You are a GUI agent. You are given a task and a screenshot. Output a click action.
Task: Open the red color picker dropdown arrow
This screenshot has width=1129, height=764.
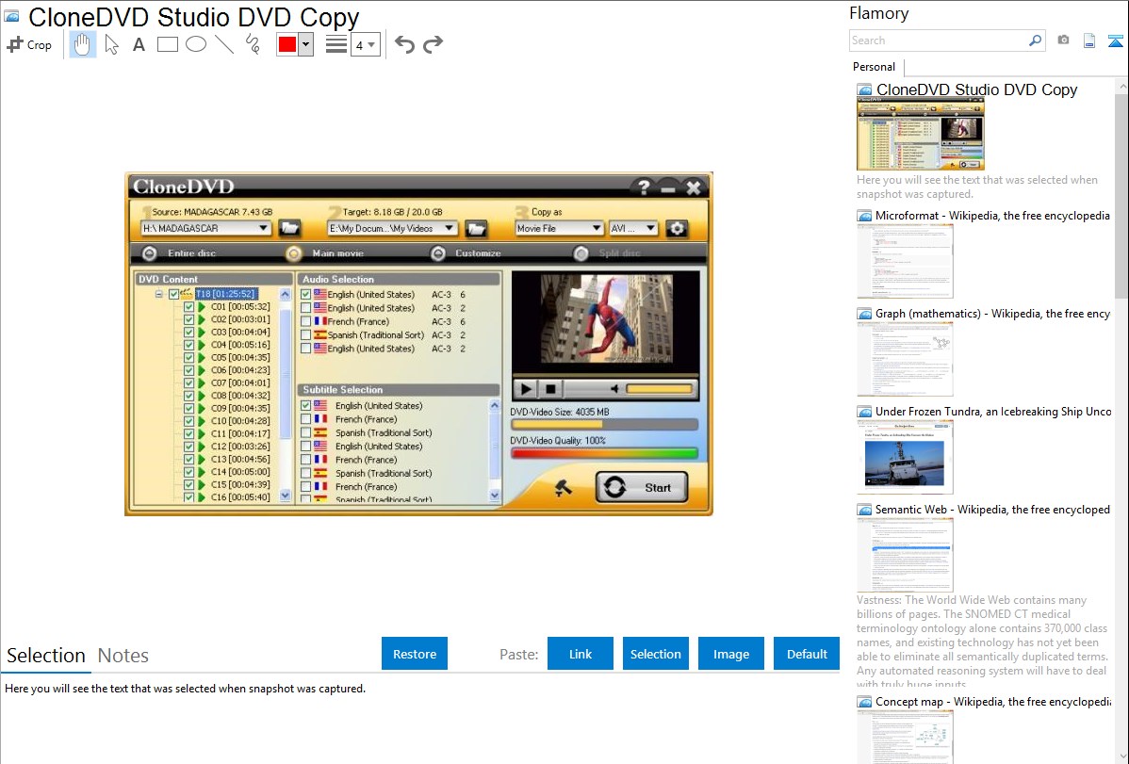point(305,44)
